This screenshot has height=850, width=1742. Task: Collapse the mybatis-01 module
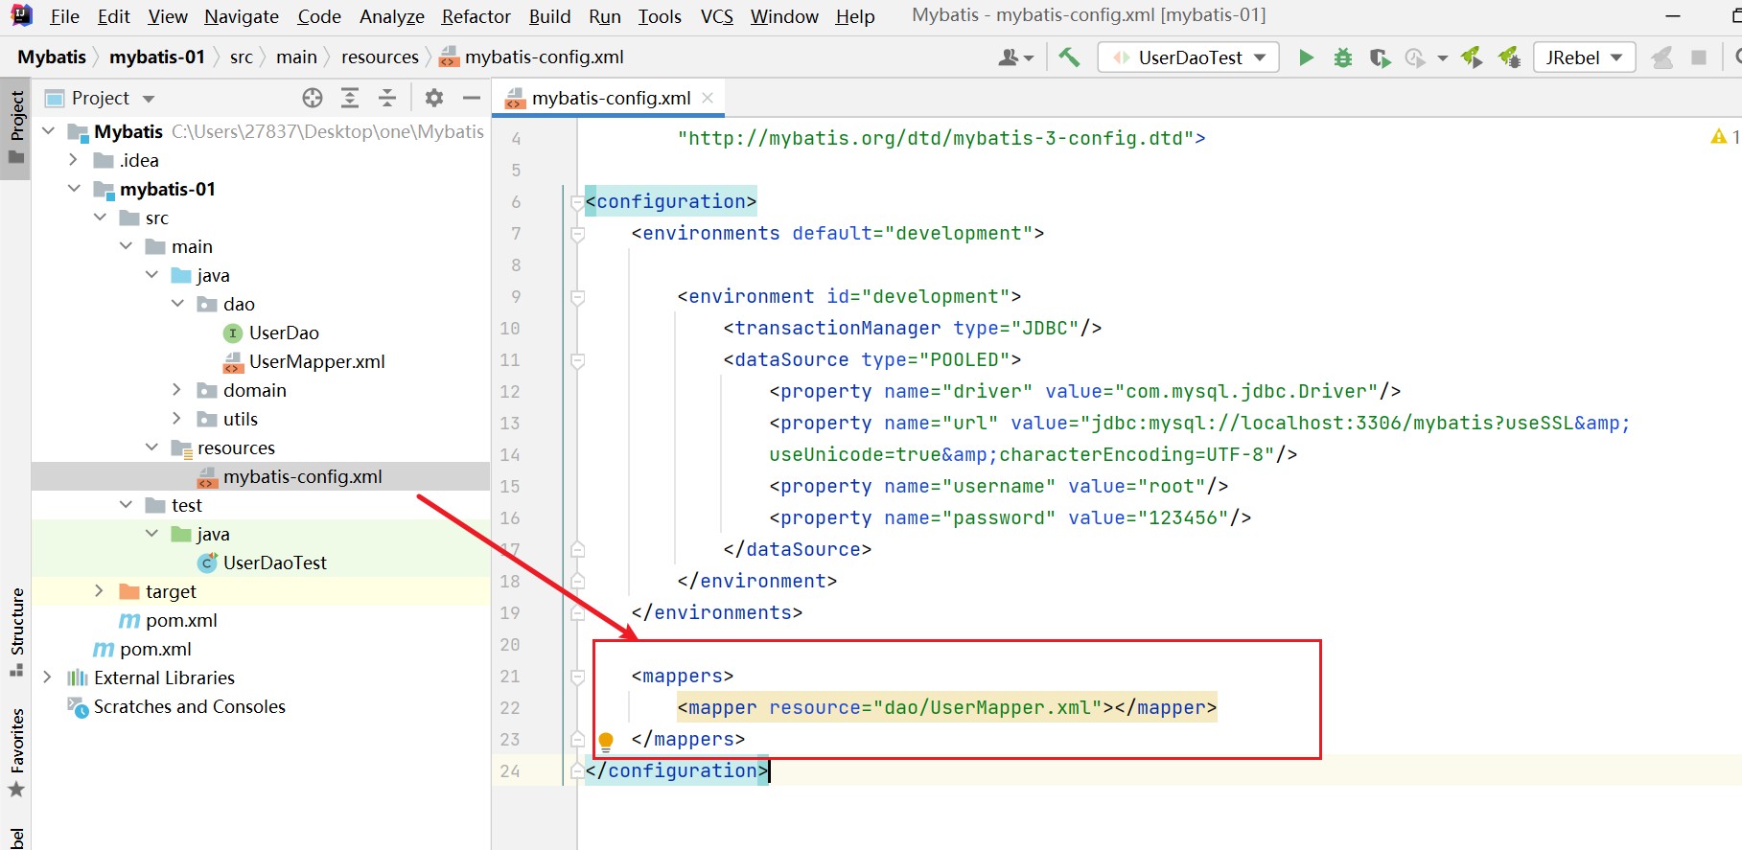pos(74,189)
